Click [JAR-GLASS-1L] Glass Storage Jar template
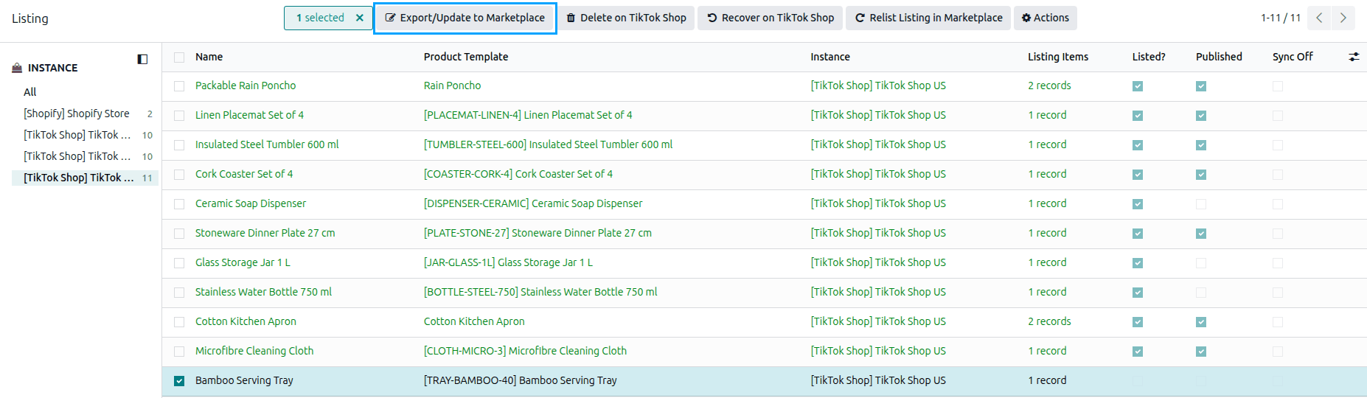This screenshot has width=1367, height=398. click(x=508, y=262)
